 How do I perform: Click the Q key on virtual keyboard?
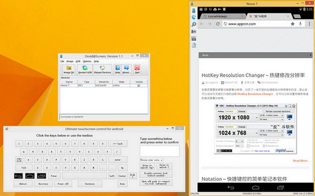click(24, 151)
